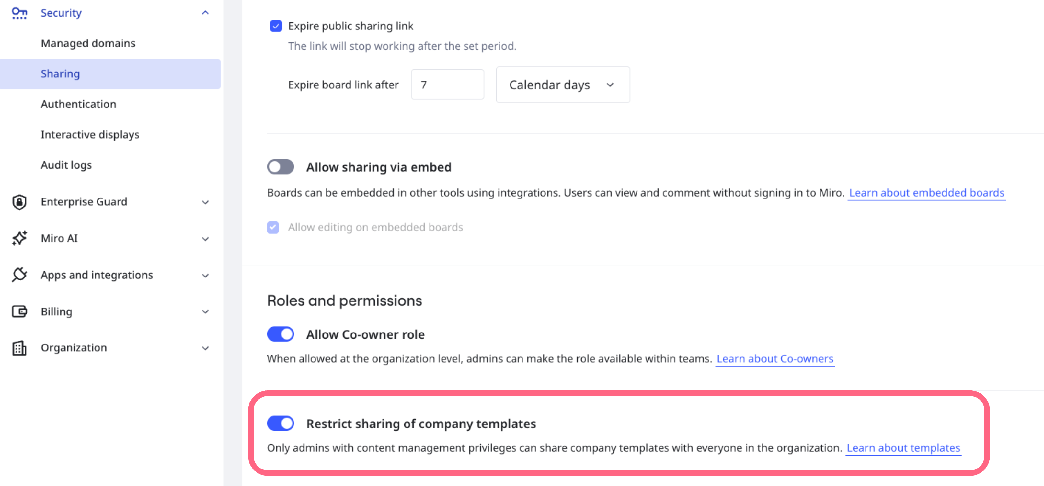
Task: Click the Expire board link after field
Action: 447,85
